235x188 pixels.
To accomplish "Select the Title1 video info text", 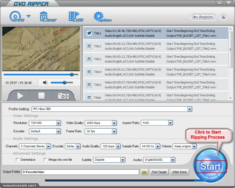I will pos(133,31).
